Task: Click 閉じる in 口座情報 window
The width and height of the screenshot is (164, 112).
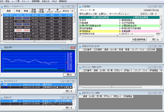Action: point(155,40)
